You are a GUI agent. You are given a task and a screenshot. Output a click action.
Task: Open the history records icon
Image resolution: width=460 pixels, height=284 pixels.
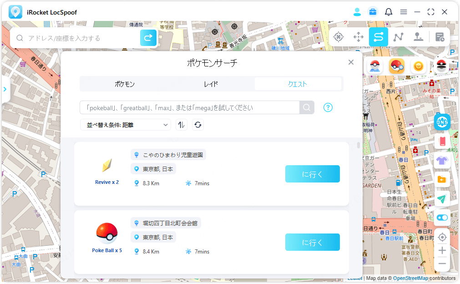tap(440, 37)
